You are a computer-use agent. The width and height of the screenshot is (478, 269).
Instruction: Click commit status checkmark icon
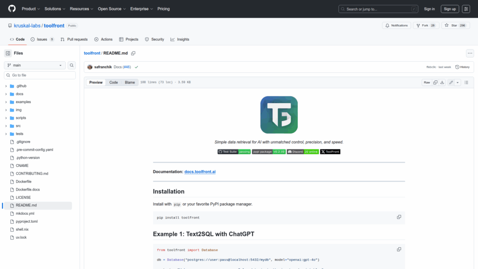(x=136, y=67)
